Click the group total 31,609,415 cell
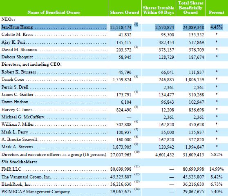This screenshot has height=196, width=228. tap(193, 155)
